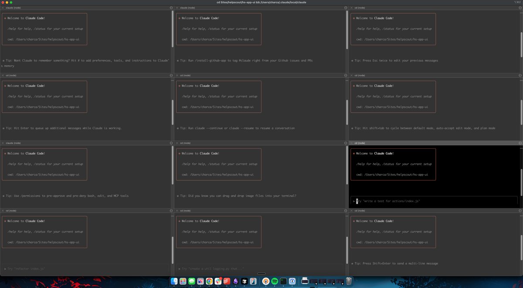
Task: Click scrollbar of the '/install-github-app' tip pane
Action: [347, 30]
